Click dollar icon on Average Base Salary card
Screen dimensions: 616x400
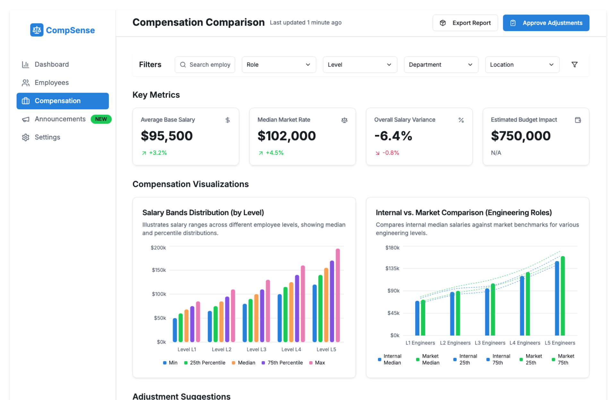227,120
